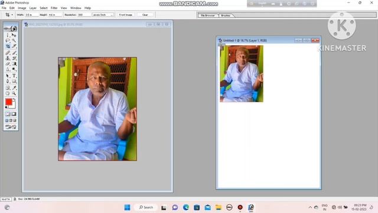Select the History Brush tool
Viewport: 378px width, 213px height.
point(14,58)
